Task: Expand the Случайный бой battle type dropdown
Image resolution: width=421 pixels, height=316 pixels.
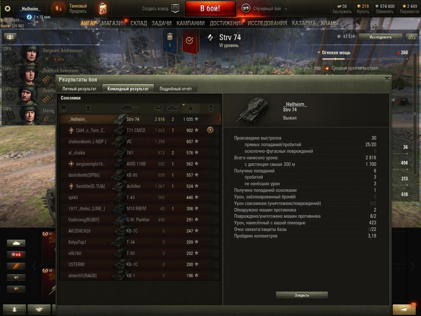Action: (286, 9)
